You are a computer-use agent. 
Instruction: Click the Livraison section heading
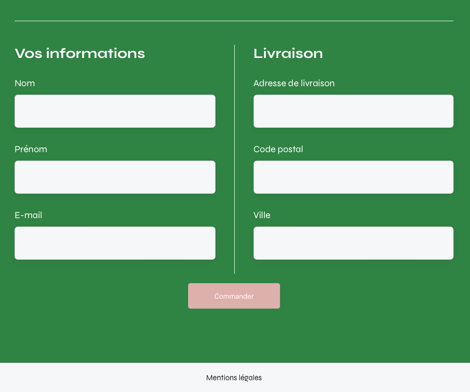288,53
